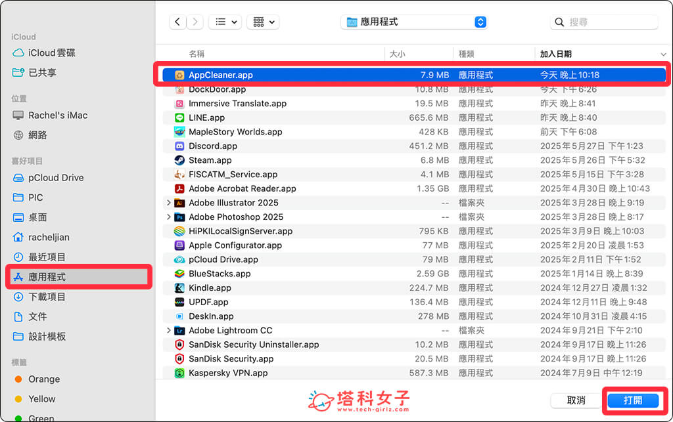Select the Adobe Illustrator 2025 folder icon
Image resolution: width=673 pixels, height=422 pixels.
179,203
